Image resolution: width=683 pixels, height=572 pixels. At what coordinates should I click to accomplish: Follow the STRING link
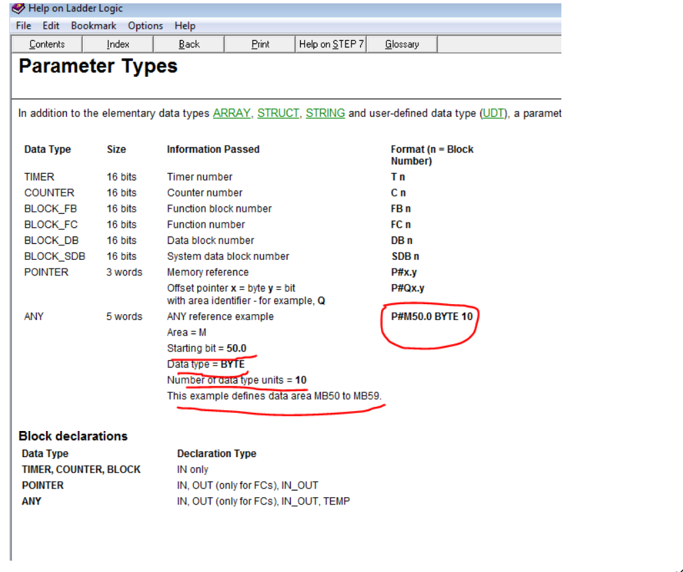click(325, 114)
